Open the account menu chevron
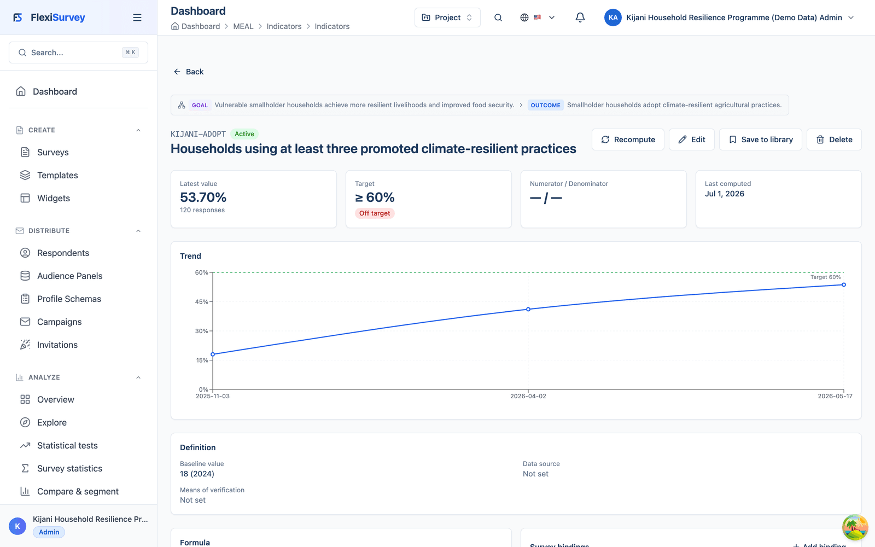 point(851,18)
